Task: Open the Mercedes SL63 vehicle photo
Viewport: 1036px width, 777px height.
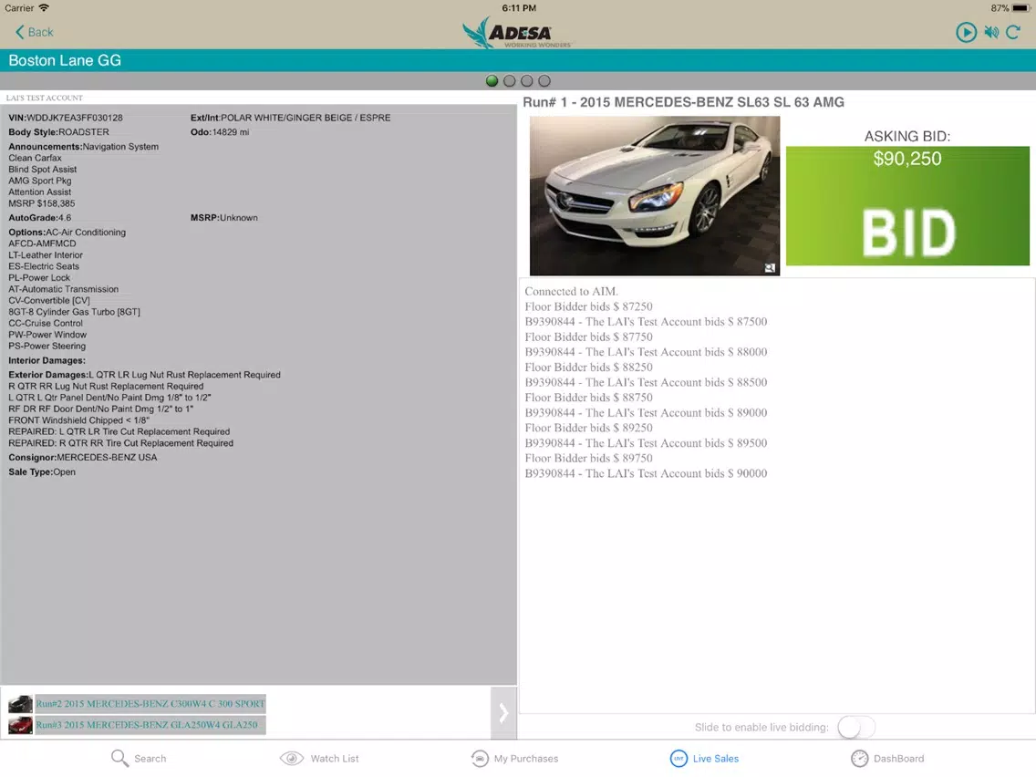Action: 654,195
